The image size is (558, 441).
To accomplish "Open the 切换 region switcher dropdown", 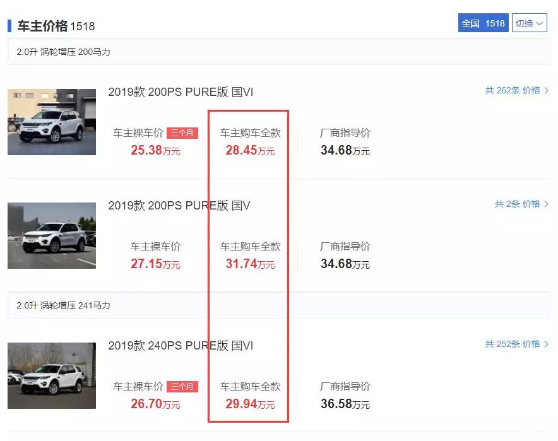I will pos(528,23).
